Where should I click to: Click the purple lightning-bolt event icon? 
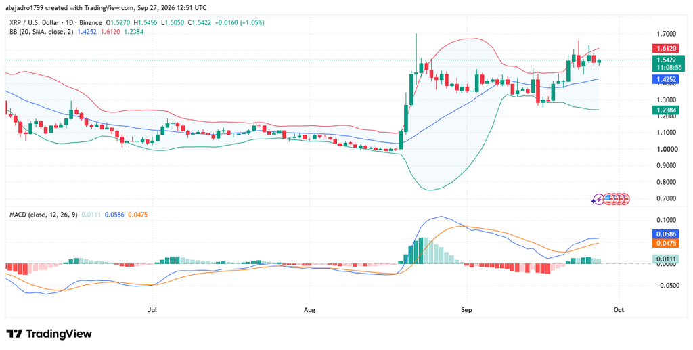click(598, 199)
